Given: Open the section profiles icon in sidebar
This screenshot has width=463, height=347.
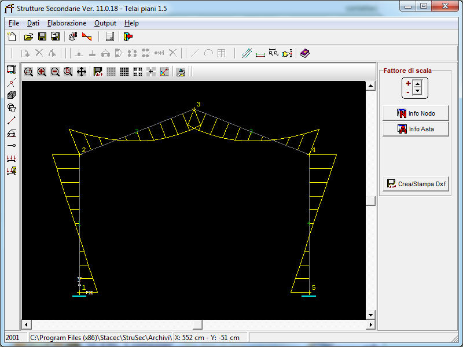Looking at the screenshot, I should (x=12, y=108).
